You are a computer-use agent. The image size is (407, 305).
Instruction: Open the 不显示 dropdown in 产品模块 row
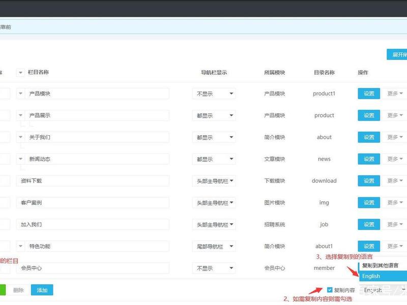pyautogui.click(x=214, y=94)
